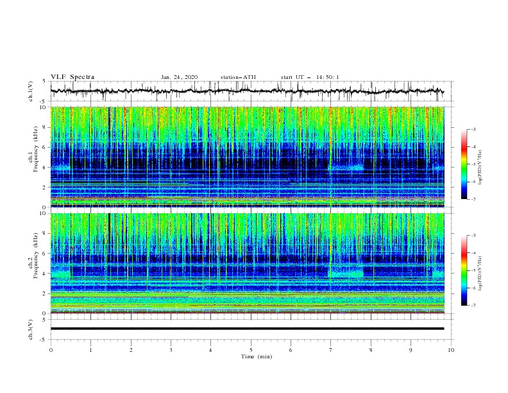Click the "5" tick on ch.3(V) axis
The width and height of the screenshot is (508, 393).
[44, 319]
